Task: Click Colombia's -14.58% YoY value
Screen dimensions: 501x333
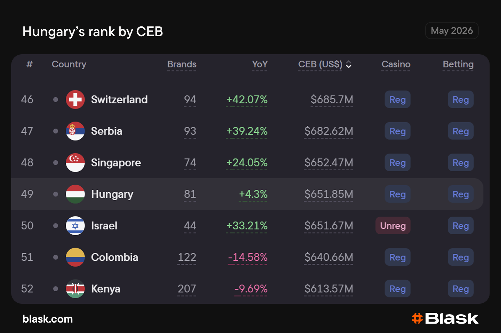Action: (x=248, y=257)
